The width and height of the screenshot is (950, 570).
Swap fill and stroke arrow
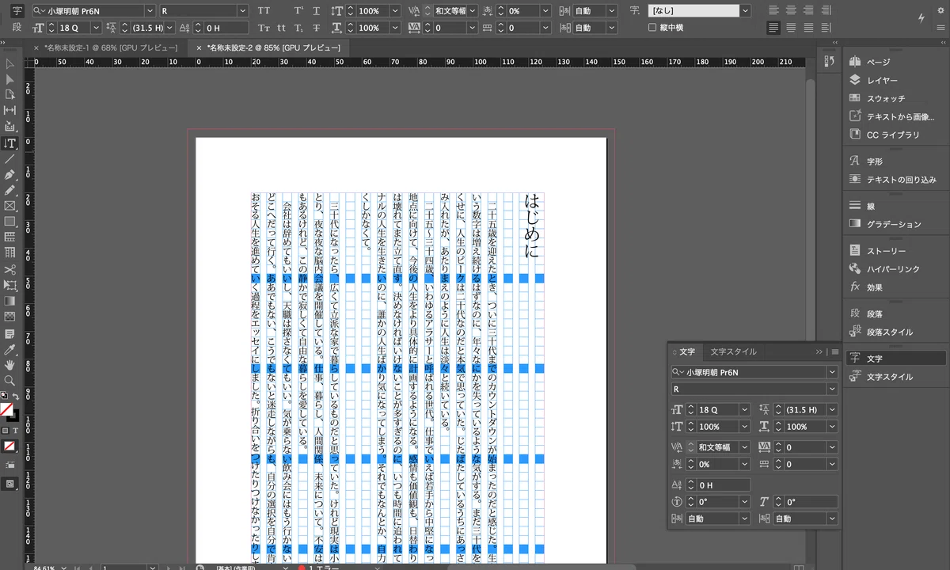pos(16,396)
